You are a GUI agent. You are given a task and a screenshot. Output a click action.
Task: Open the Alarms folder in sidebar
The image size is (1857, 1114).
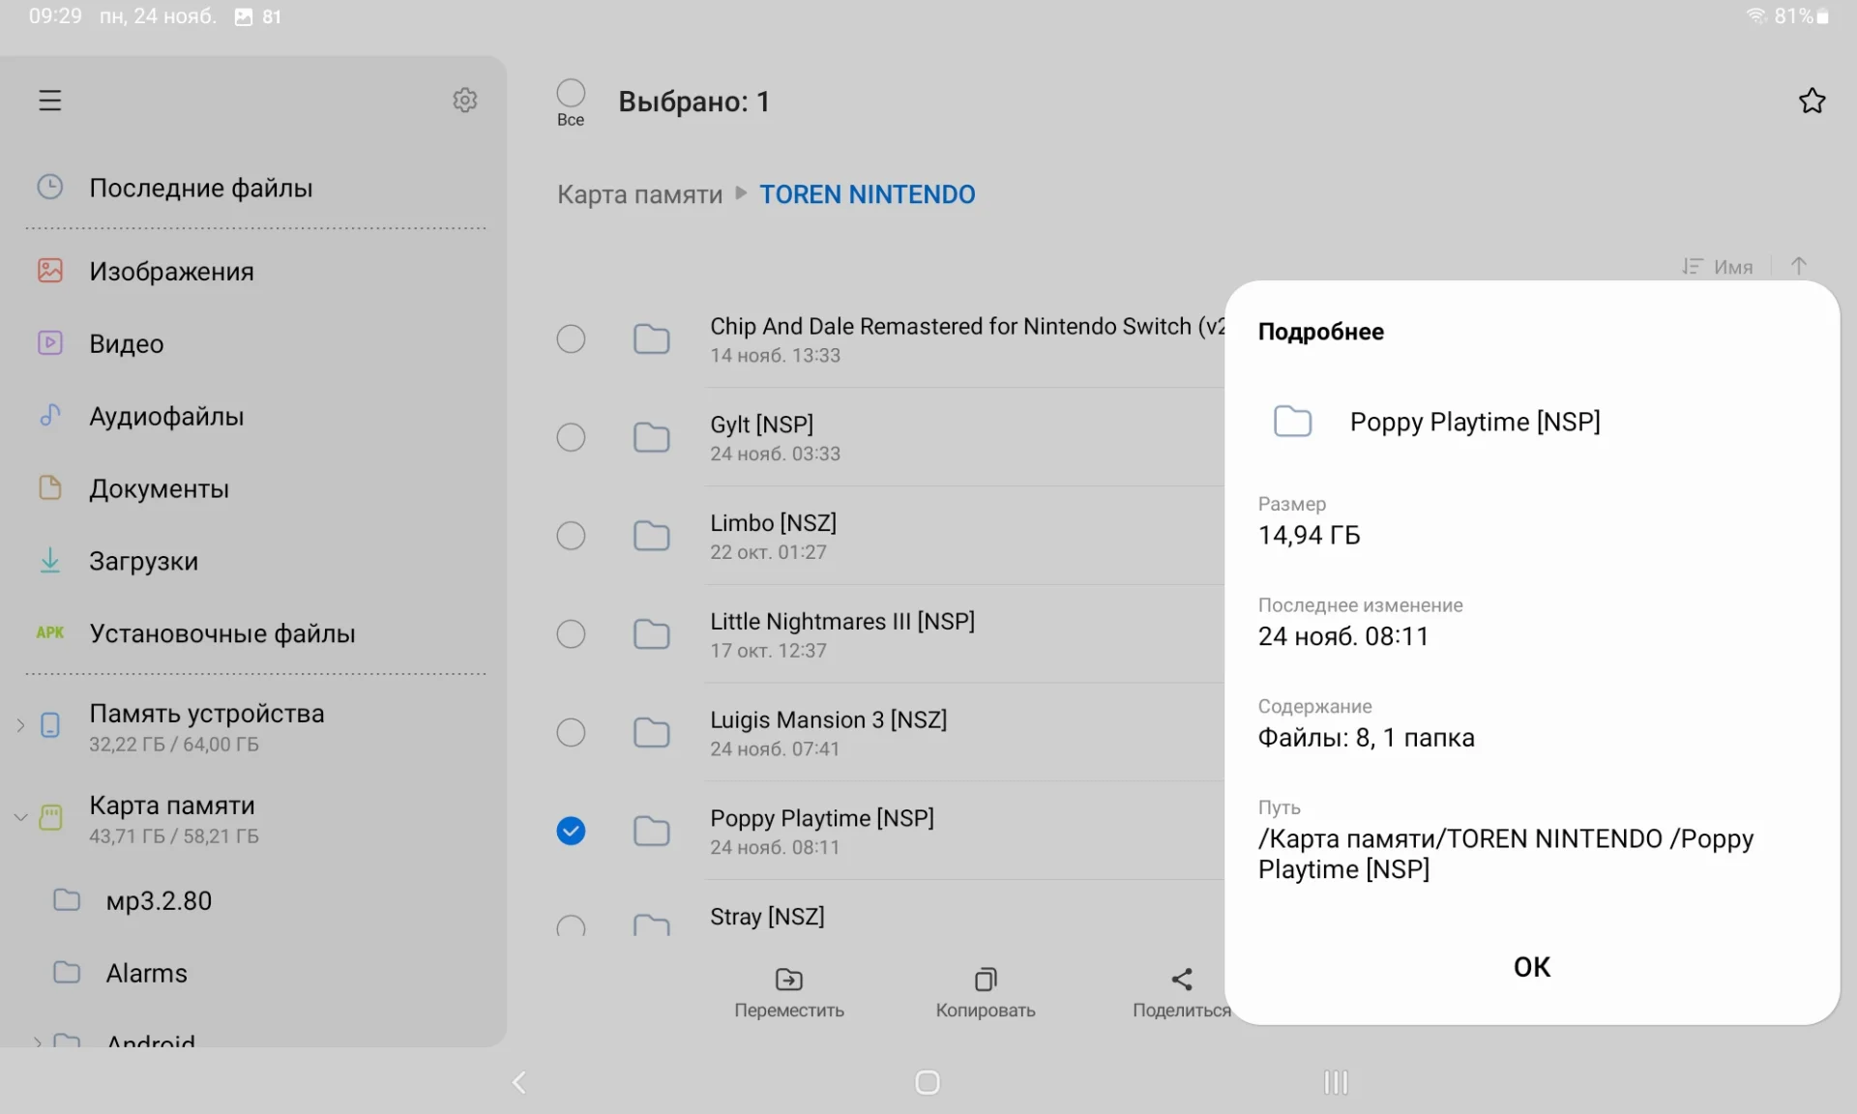click(146, 973)
